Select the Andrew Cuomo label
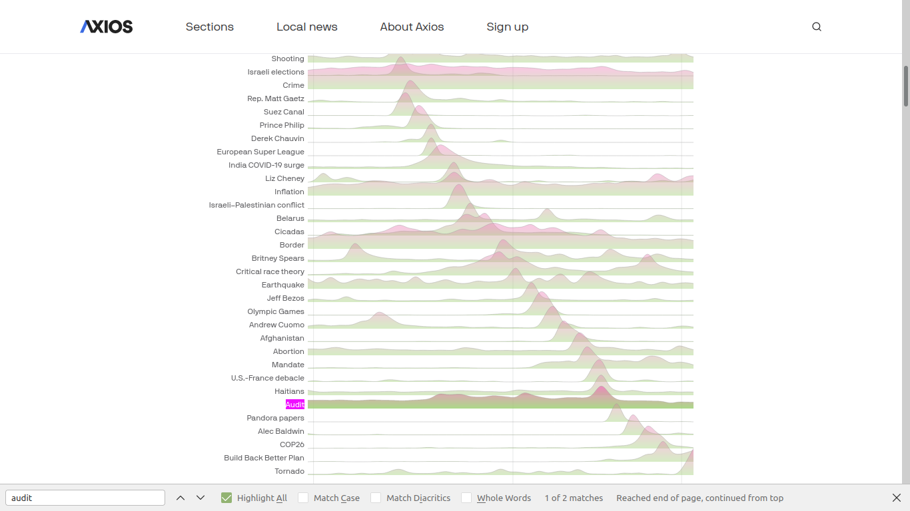 [x=276, y=325]
